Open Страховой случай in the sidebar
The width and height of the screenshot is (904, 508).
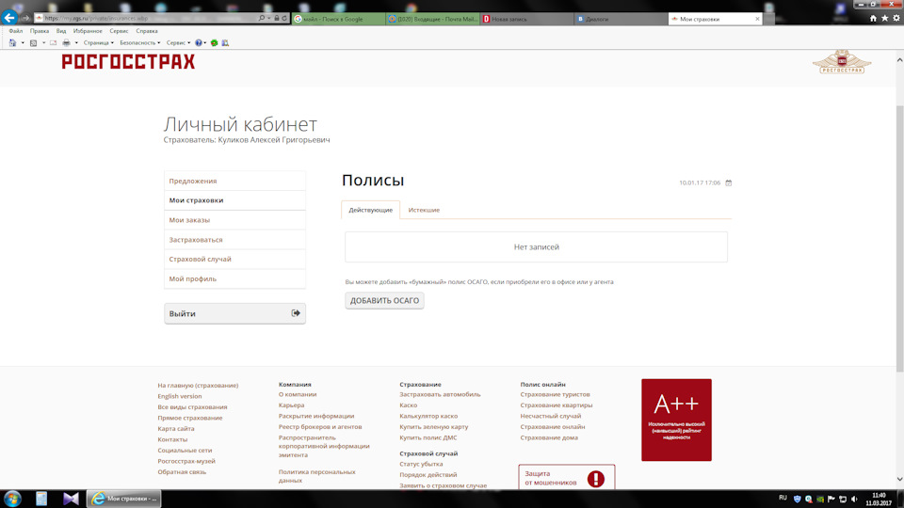point(234,260)
